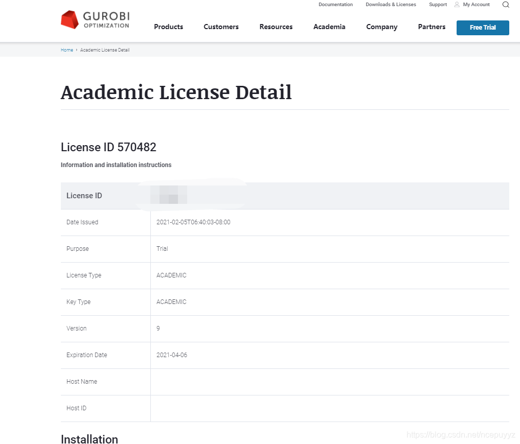Select expiration value 2021-04-06

(x=172, y=355)
